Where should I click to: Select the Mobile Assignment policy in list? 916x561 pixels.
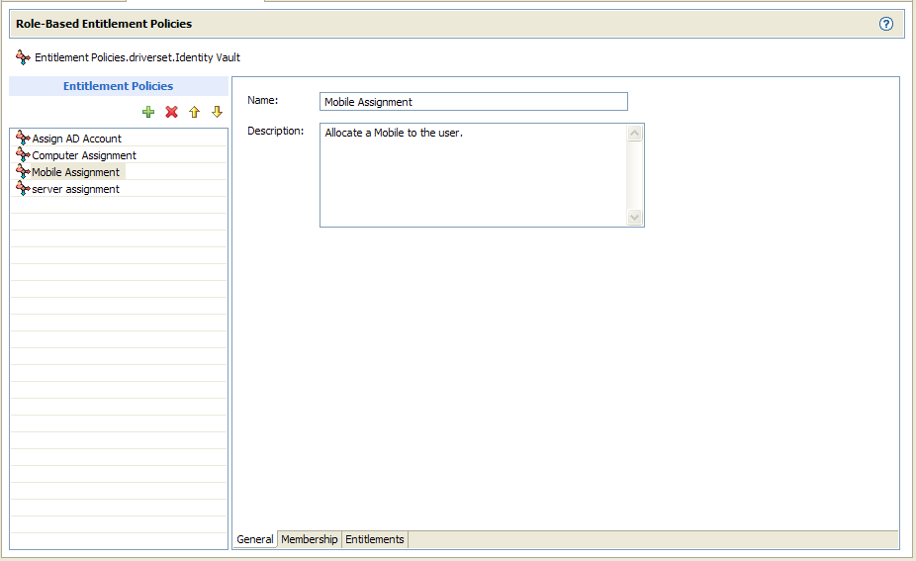click(76, 172)
